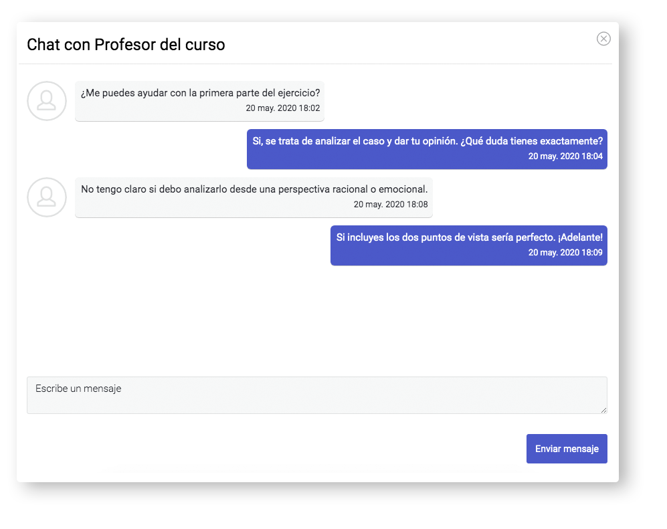The width and height of the screenshot is (667, 529).
Task: Close the chat dialog with the X icon
Action: point(603,39)
